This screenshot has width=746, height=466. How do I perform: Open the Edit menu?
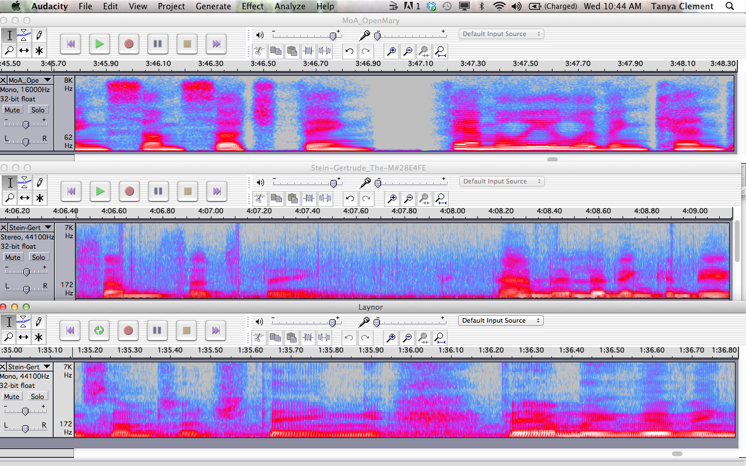tap(110, 6)
